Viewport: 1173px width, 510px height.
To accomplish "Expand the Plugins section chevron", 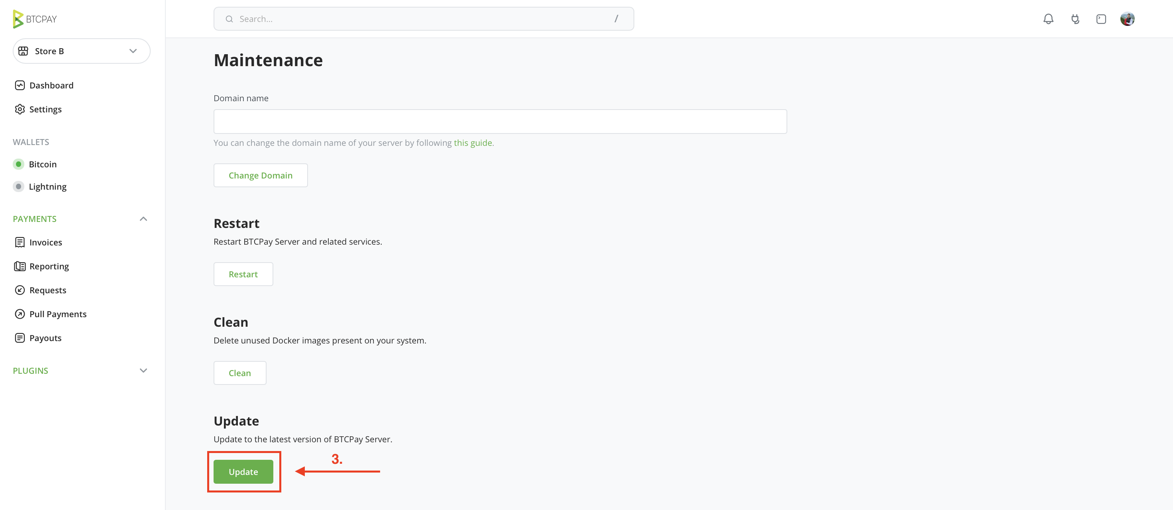I will point(143,370).
